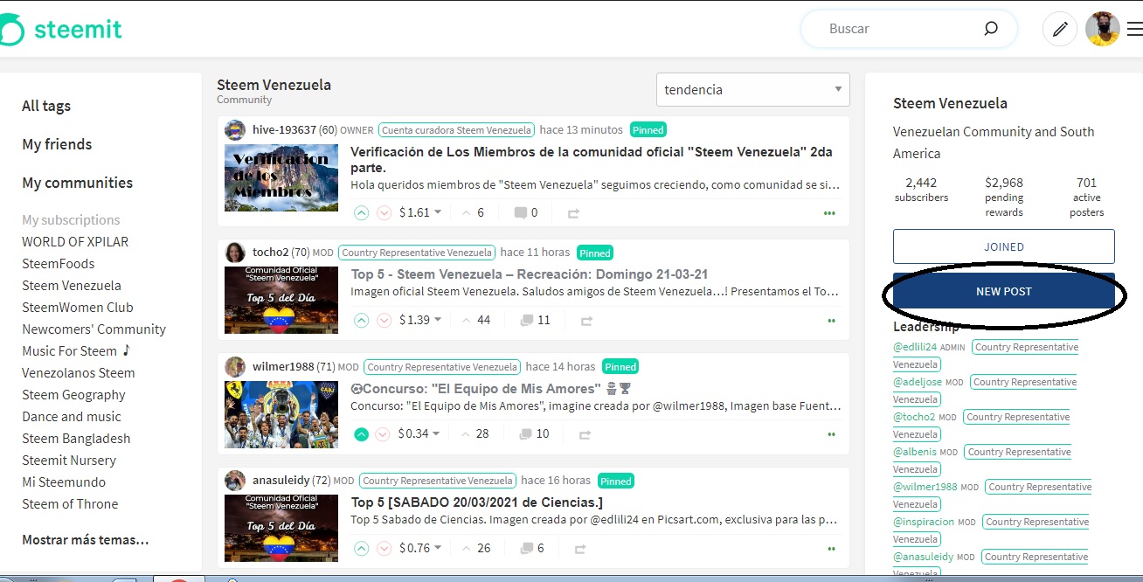The image size is (1143, 582).
Task: Show voters list with 26 votes
Action: [476, 548]
